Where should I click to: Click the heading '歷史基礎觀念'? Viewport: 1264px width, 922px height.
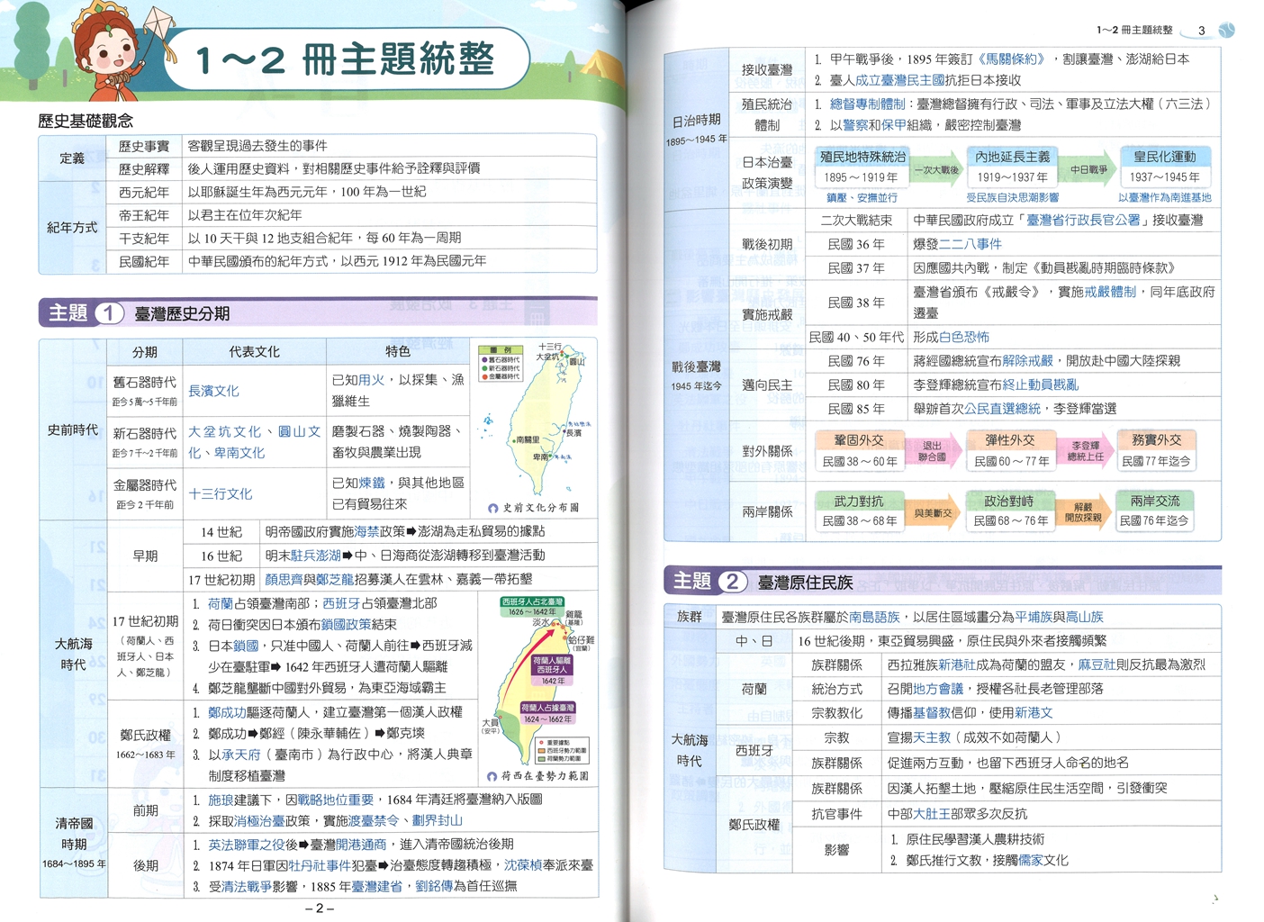coord(86,121)
